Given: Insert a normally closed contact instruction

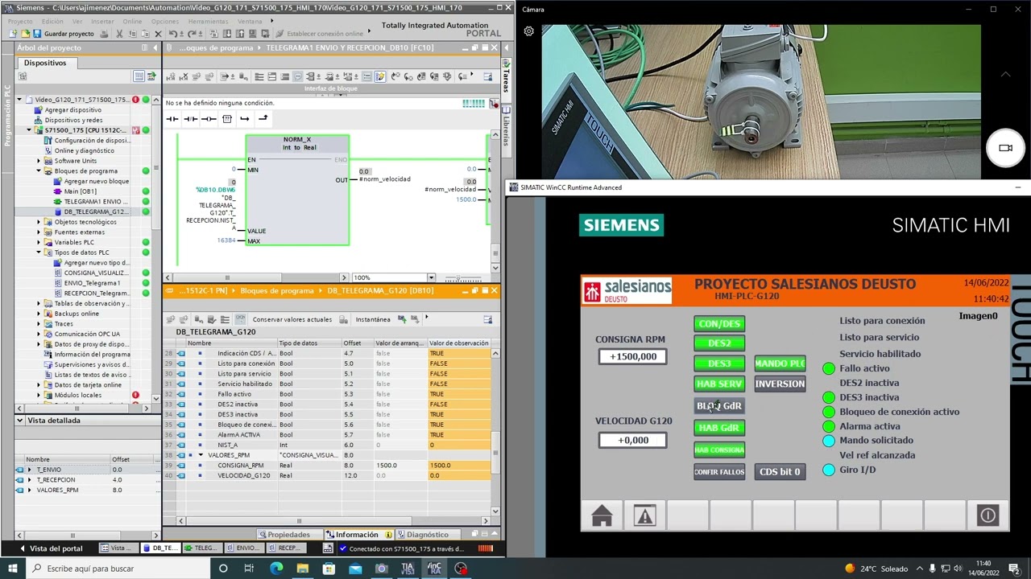Looking at the screenshot, I should coord(190,119).
